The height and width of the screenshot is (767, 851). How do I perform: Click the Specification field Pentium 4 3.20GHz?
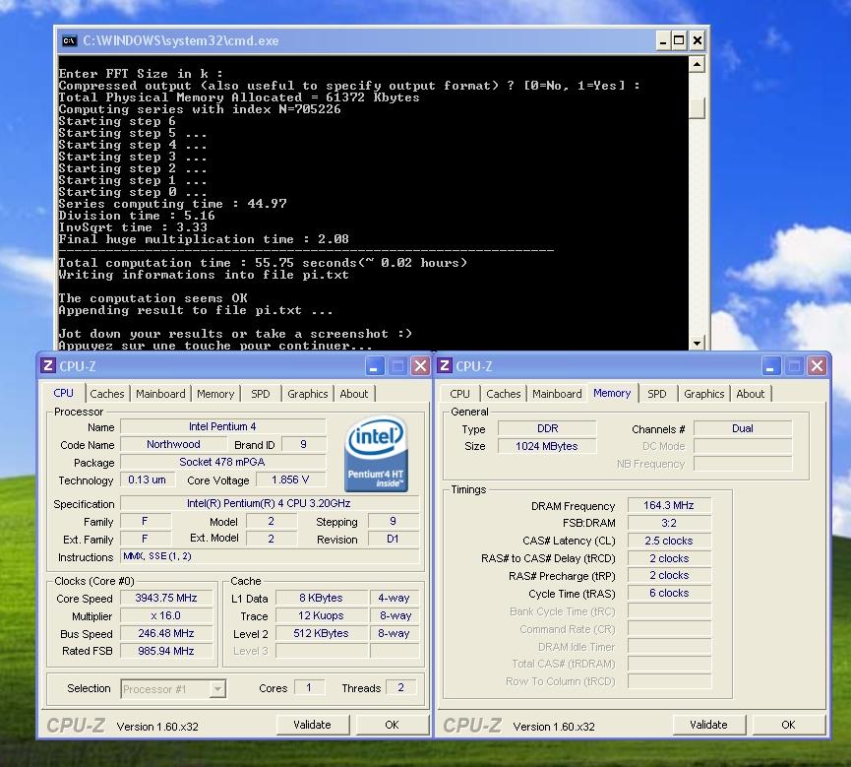pyautogui.click(x=270, y=503)
